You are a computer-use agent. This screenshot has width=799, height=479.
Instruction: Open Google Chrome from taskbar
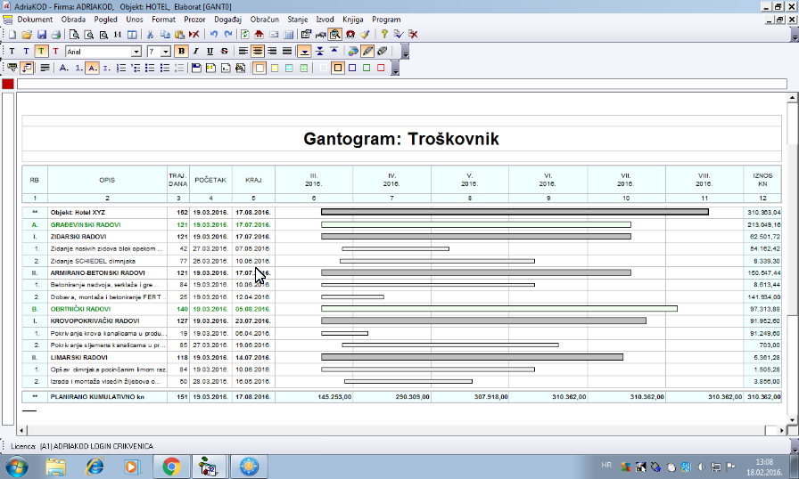[171, 467]
